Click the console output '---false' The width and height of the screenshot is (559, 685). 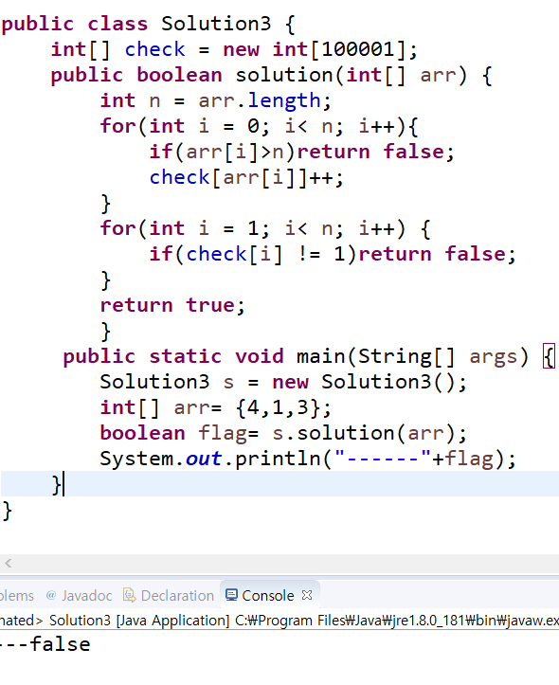click(45, 644)
